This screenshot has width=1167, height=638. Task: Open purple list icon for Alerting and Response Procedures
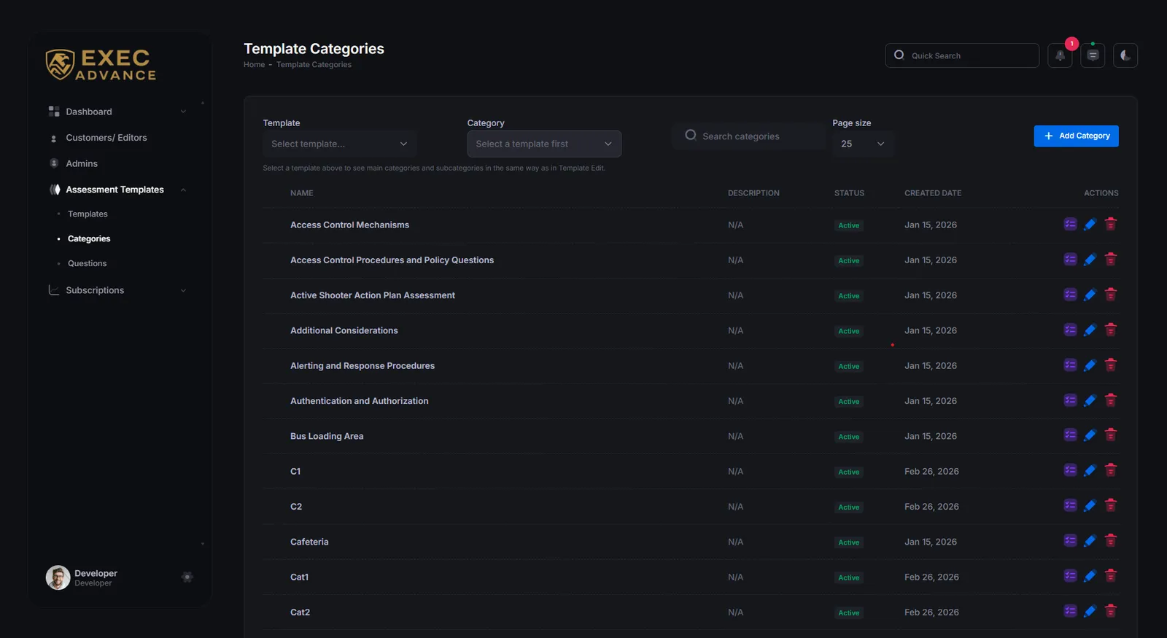click(x=1070, y=365)
